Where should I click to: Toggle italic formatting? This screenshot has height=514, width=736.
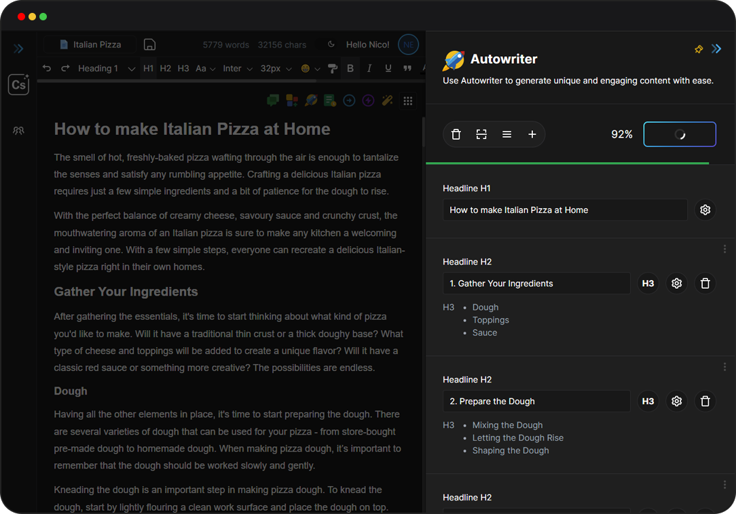[x=369, y=68]
